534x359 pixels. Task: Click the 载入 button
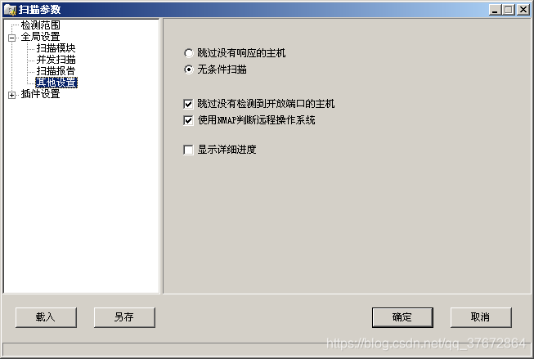tap(46, 317)
